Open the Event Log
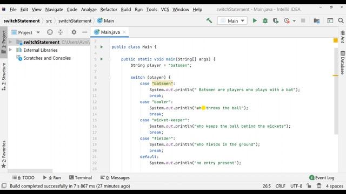The image size is (346, 194). (x=322, y=177)
